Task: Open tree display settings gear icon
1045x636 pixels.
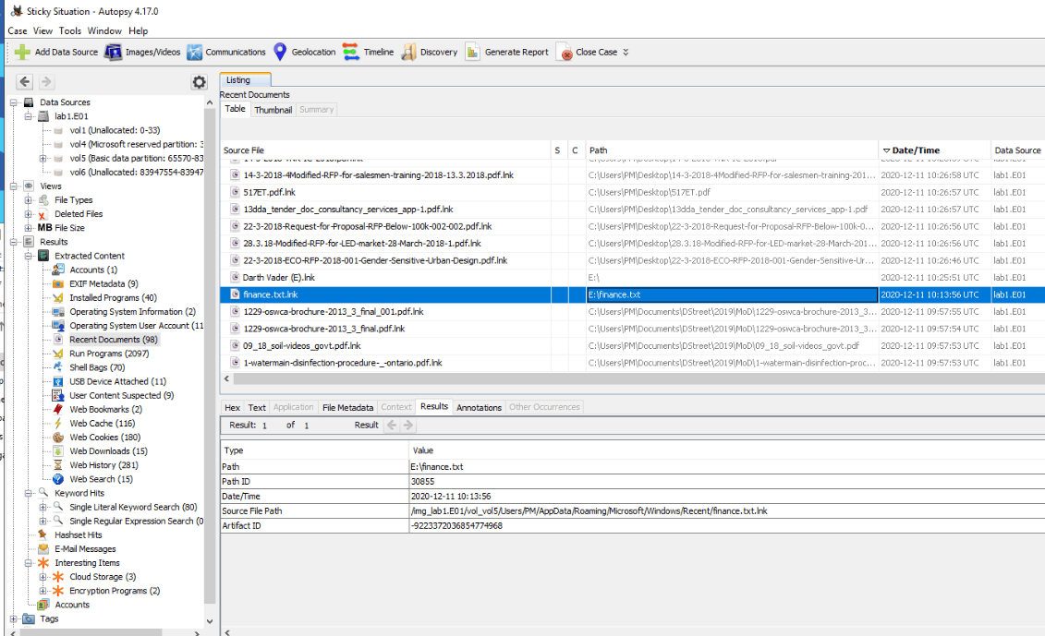Action: tap(199, 82)
